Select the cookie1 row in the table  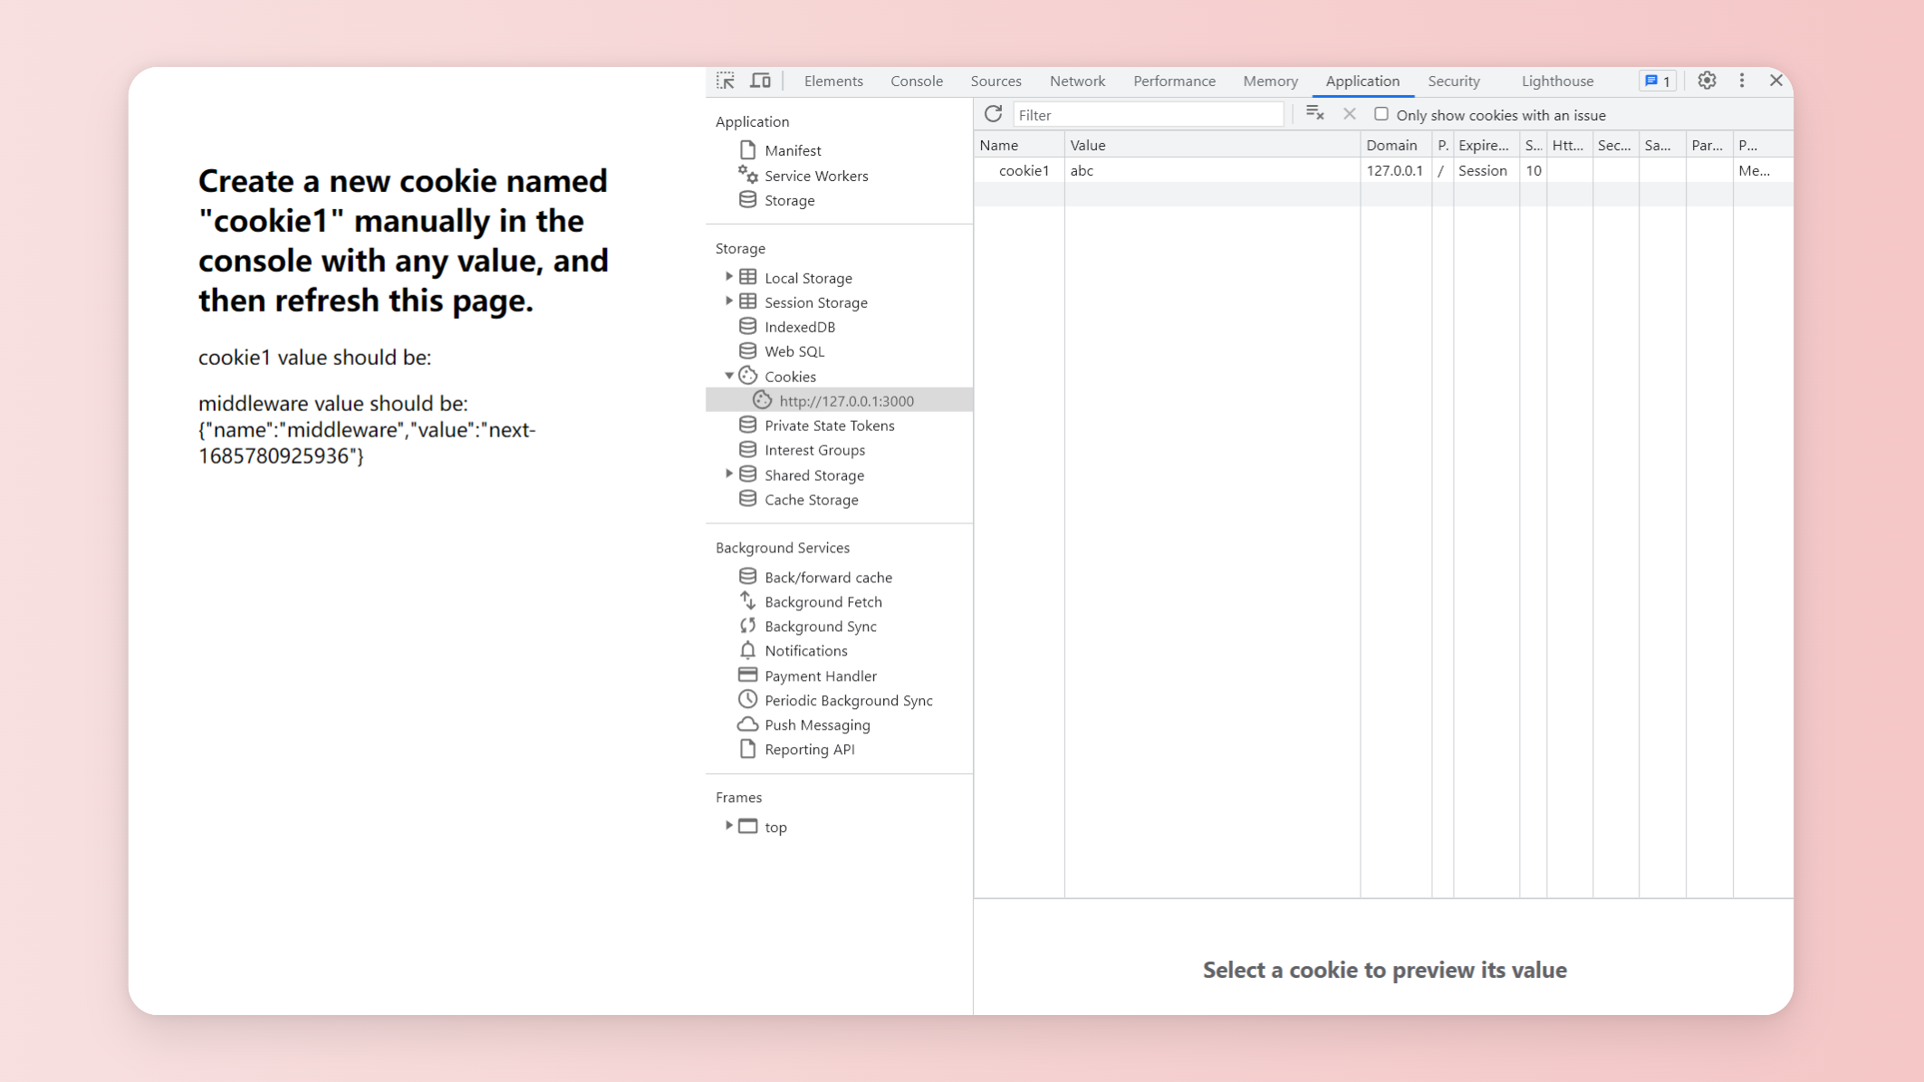pos(1024,170)
